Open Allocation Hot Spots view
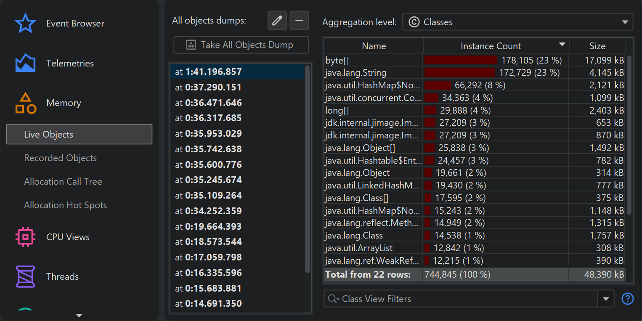This screenshot has height=321, width=642. tap(65, 205)
